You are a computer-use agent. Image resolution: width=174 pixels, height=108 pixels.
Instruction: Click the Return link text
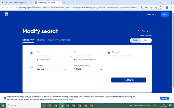point(145,31)
